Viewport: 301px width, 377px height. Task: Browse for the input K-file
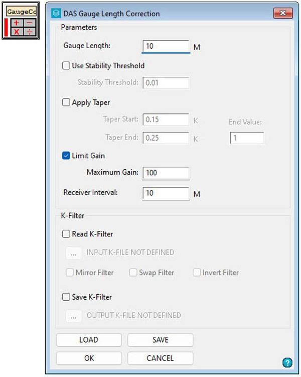coord(73,253)
